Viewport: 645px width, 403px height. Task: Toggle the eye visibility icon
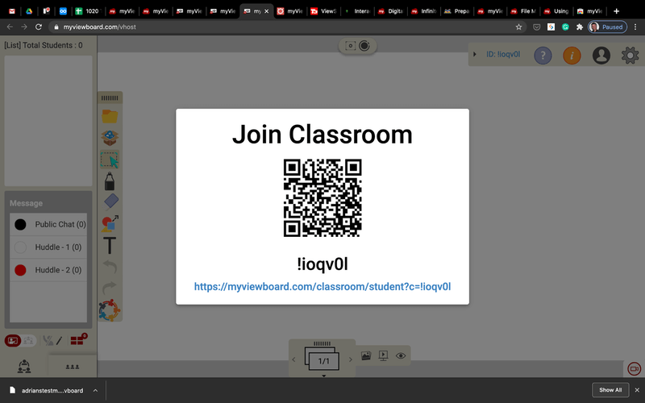pos(401,355)
